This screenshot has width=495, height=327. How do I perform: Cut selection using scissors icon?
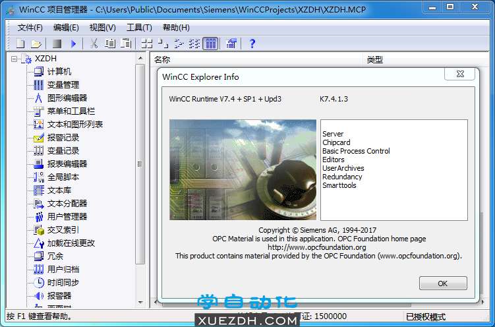(x=94, y=44)
